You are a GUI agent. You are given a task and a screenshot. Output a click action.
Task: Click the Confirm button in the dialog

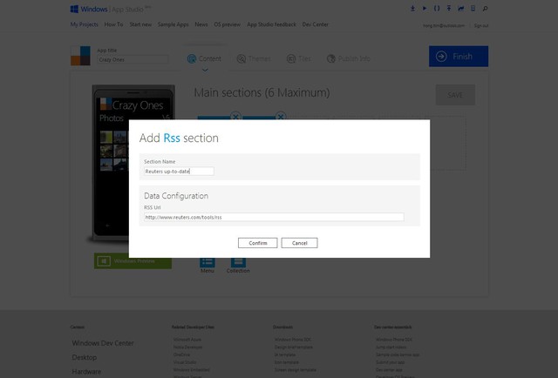tap(258, 243)
